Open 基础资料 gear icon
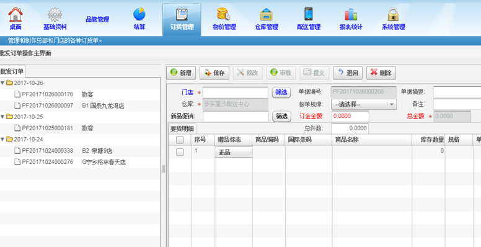Viewport: 481px width, 247px height. [55, 14]
